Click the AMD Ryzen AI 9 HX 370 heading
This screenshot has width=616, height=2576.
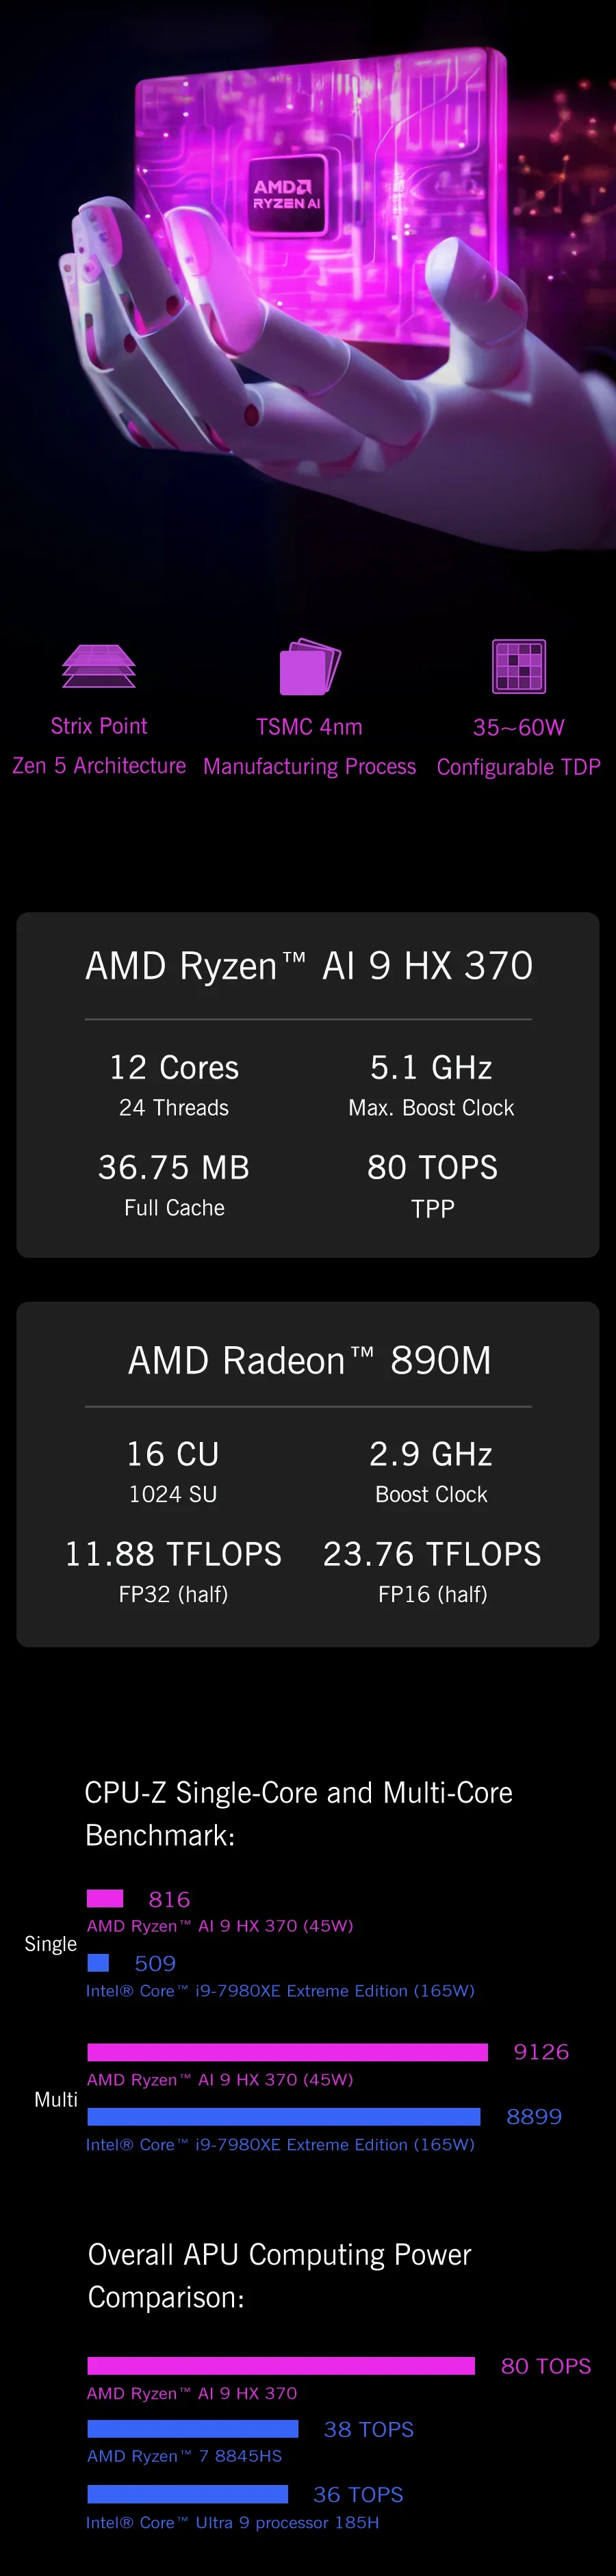coord(308,966)
